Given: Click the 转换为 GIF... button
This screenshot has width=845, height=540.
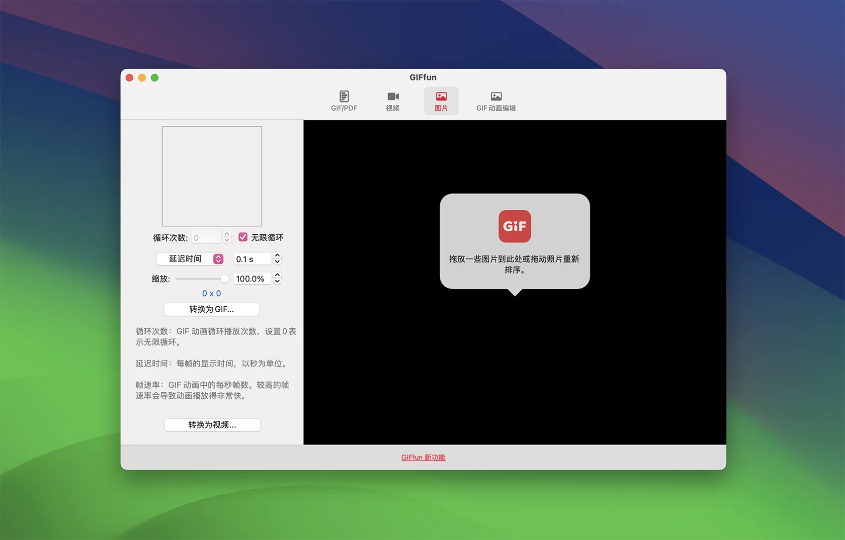Looking at the screenshot, I should (x=212, y=309).
